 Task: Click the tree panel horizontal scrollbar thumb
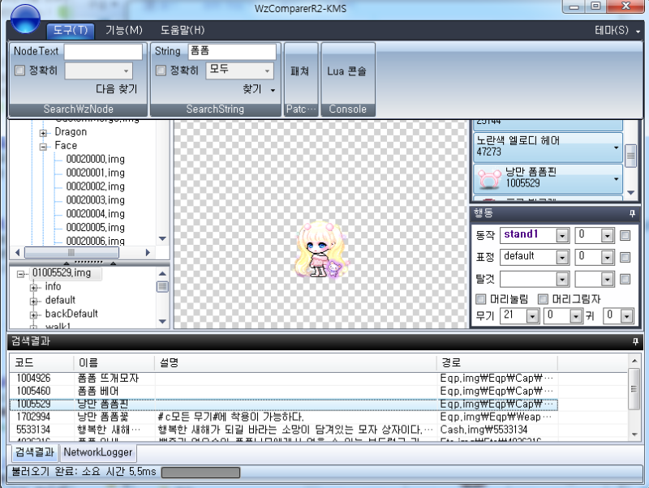coord(71,252)
